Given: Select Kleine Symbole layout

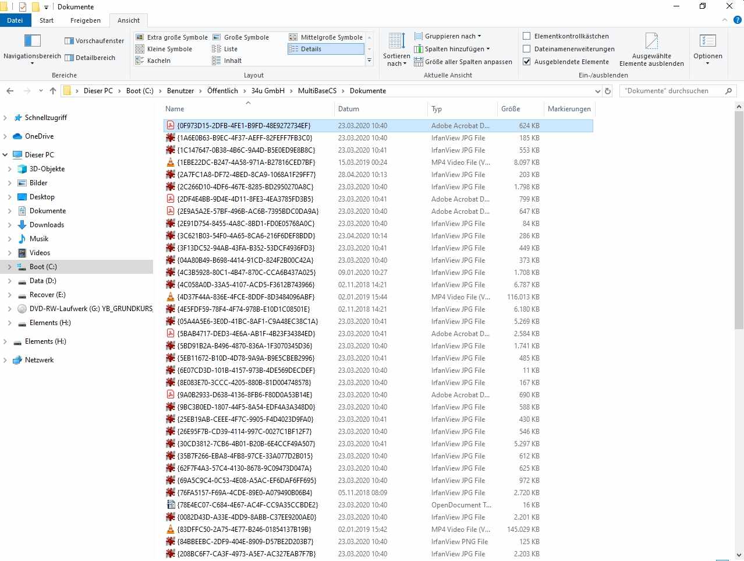Looking at the screenshot, I should [x=164, y=49].
